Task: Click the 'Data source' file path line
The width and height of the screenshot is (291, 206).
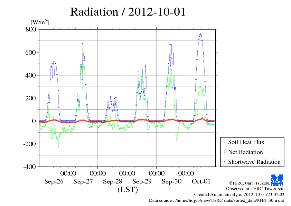Action: click(216, 200)
